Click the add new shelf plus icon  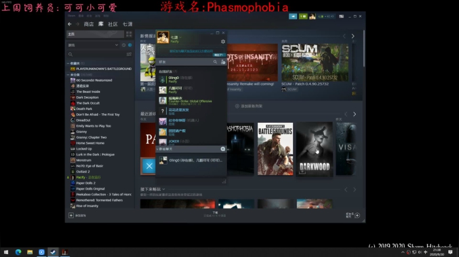(237, 106)
